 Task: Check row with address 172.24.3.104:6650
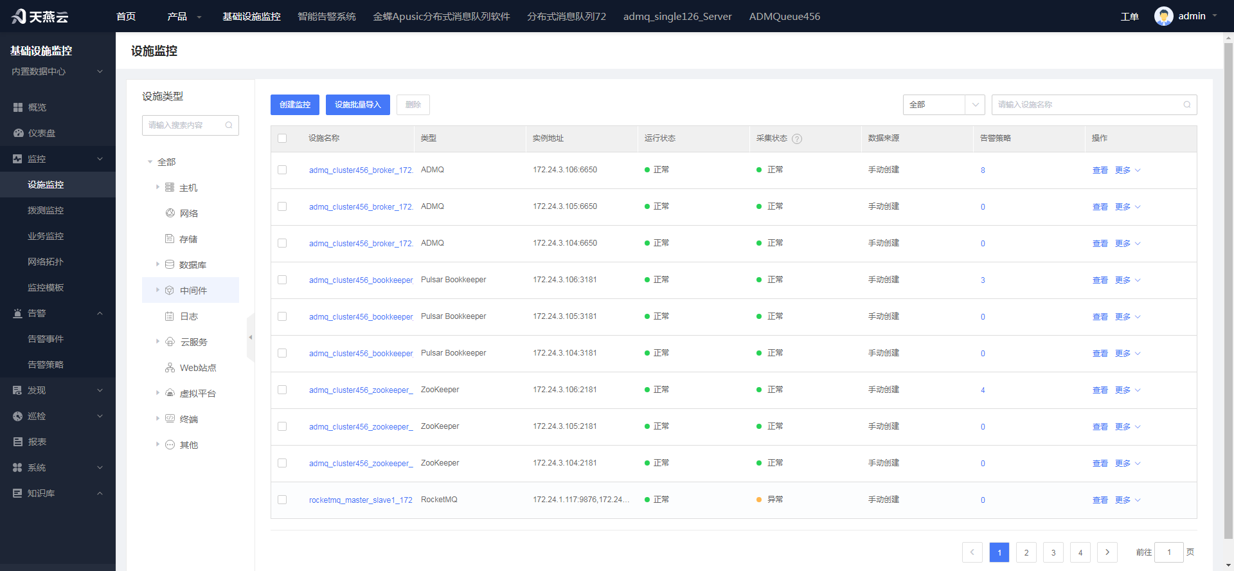point(282,243)
